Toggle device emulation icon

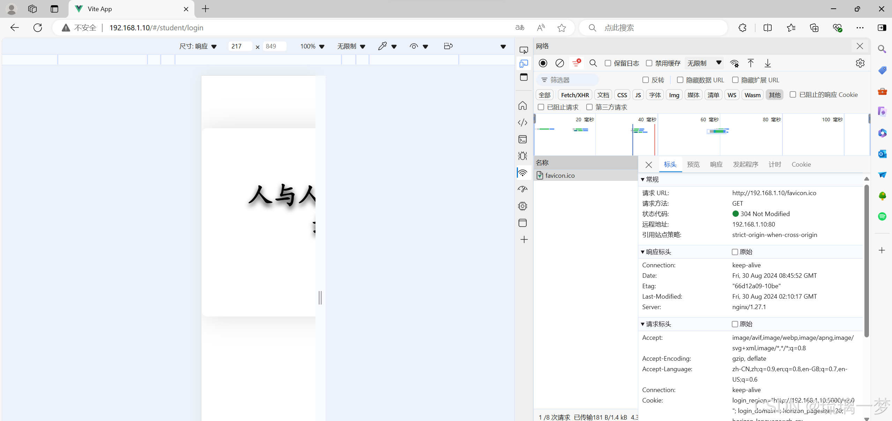523,64
